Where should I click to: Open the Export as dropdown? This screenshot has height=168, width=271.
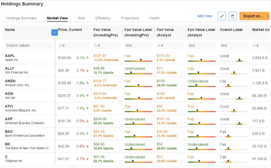pyautogui.click(x=255, y=16)
